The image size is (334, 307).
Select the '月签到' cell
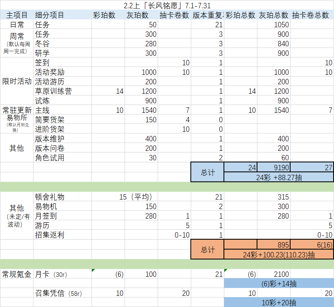(62, 216)
